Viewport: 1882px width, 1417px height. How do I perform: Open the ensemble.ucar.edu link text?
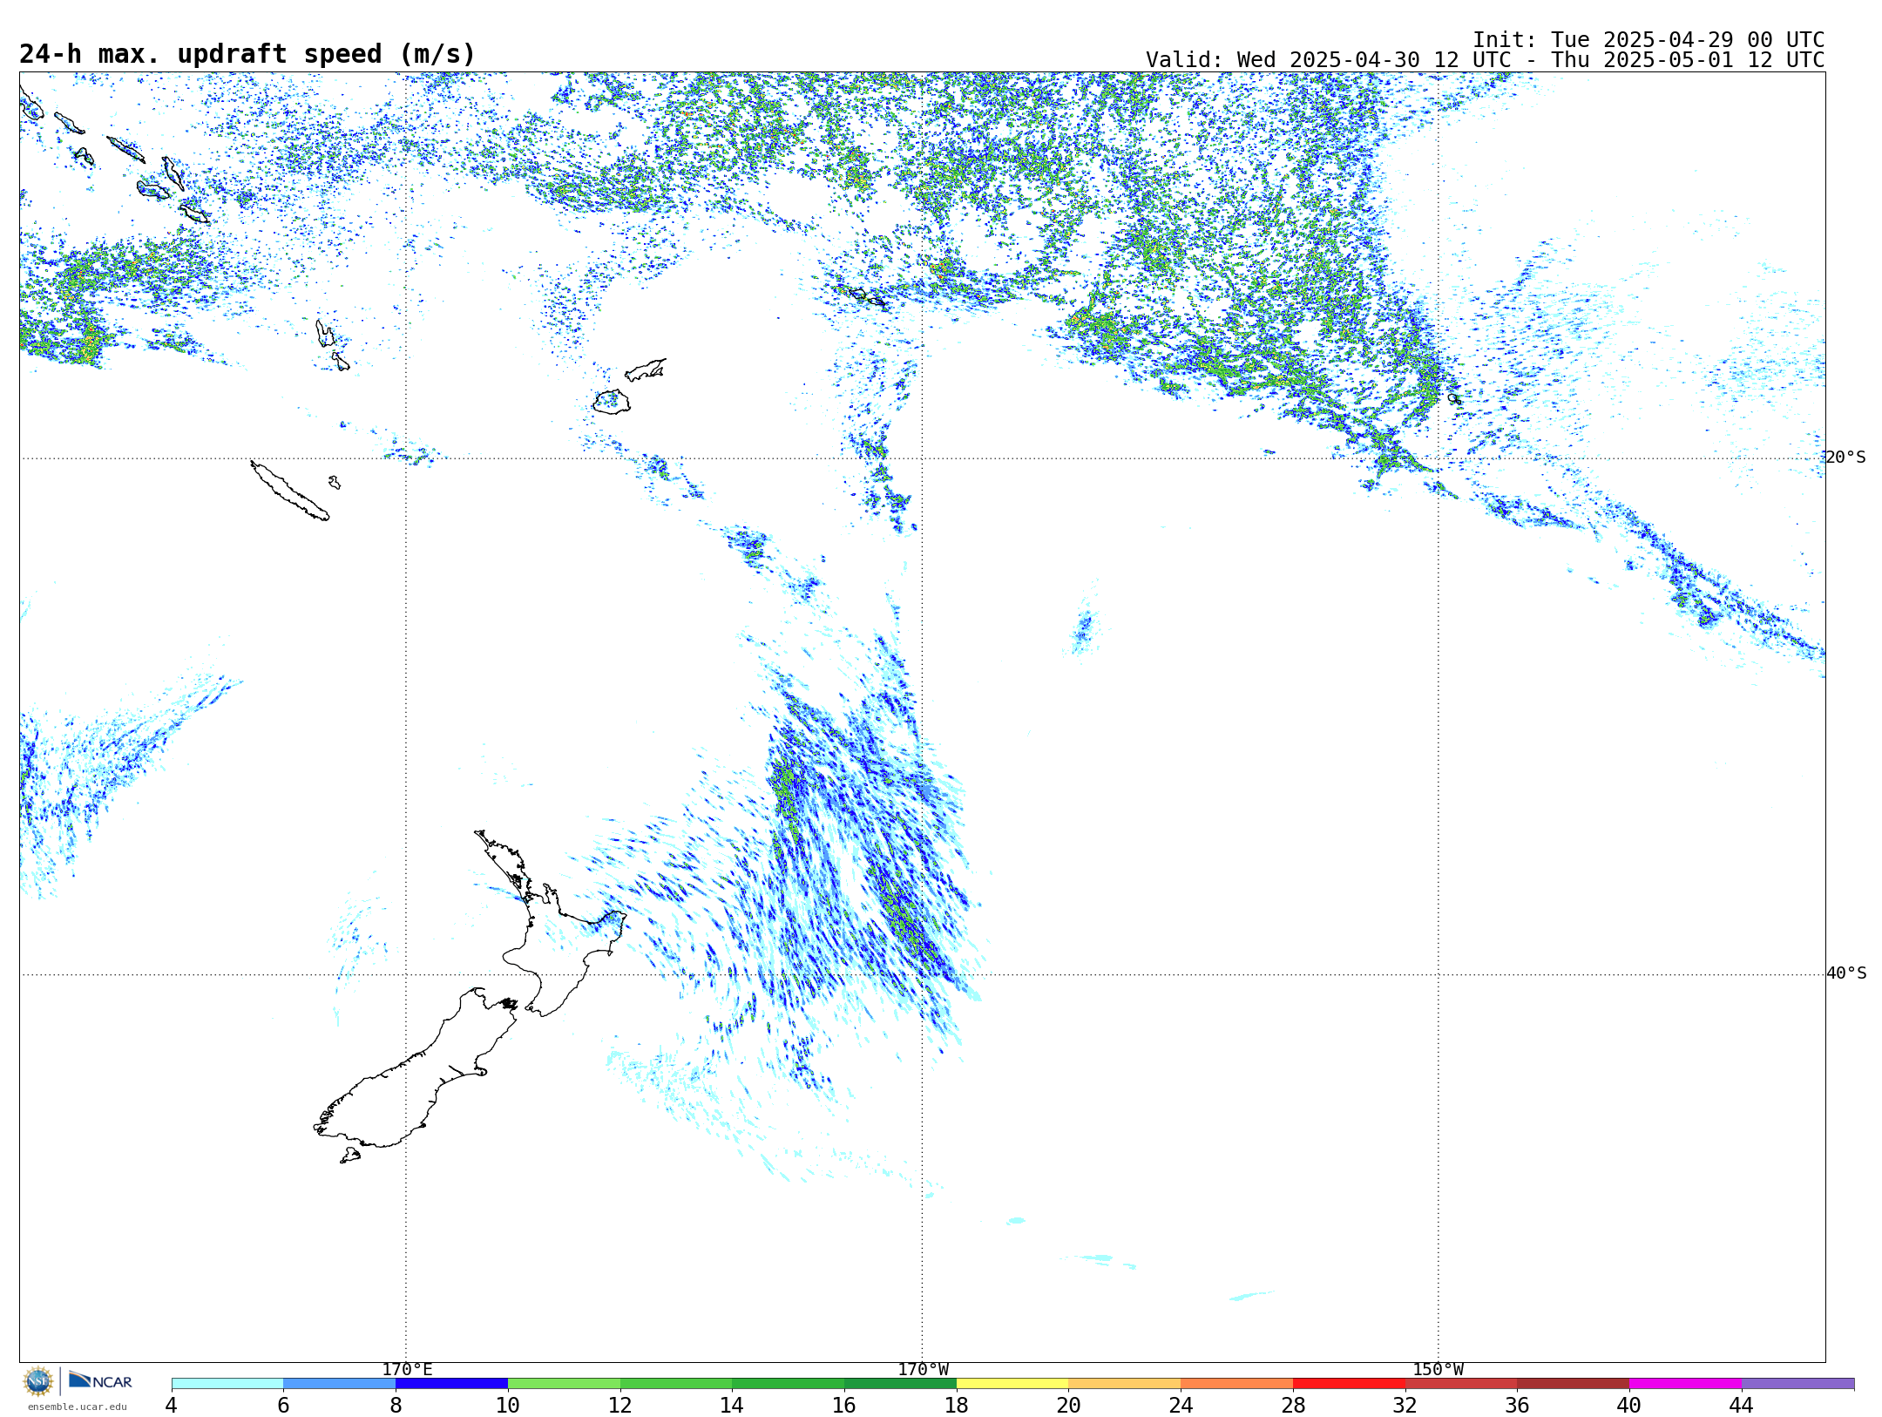[x=77, y=1407]
